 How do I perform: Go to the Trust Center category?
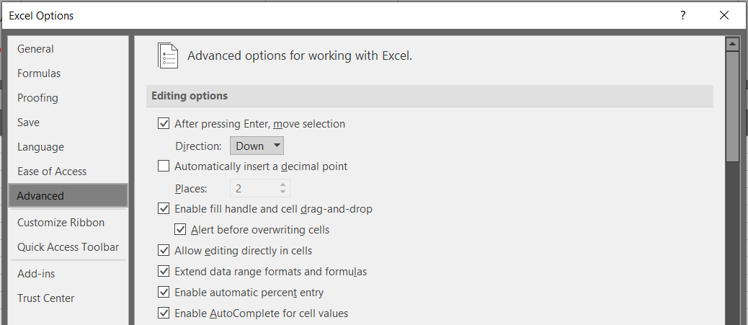[46, 298]
